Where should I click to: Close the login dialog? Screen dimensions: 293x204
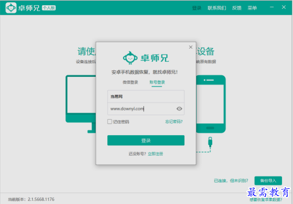[x=191, y=47]
